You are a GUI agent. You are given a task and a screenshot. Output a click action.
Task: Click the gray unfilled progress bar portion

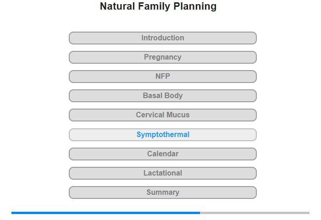pos(255,213)
